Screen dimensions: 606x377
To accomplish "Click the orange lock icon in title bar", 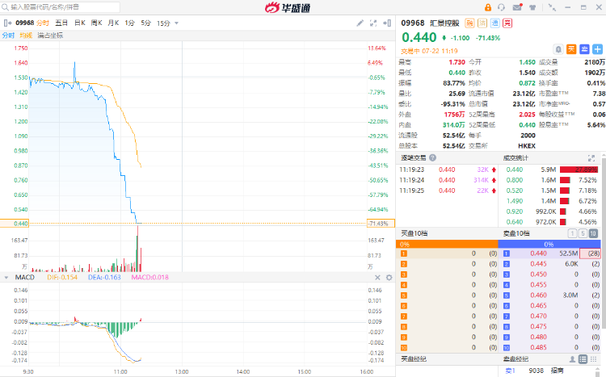I will tap(487, 7).
